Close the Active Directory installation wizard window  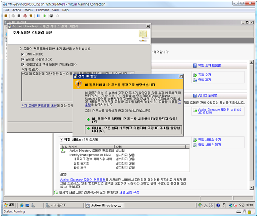148,26
